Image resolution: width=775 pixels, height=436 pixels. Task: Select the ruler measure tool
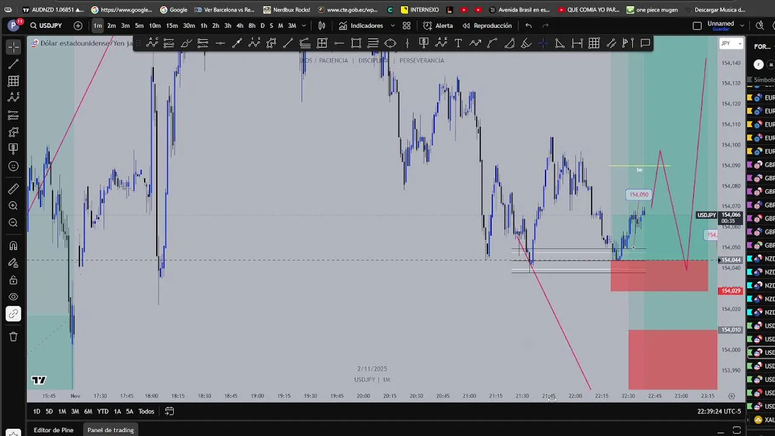point(13,189)
